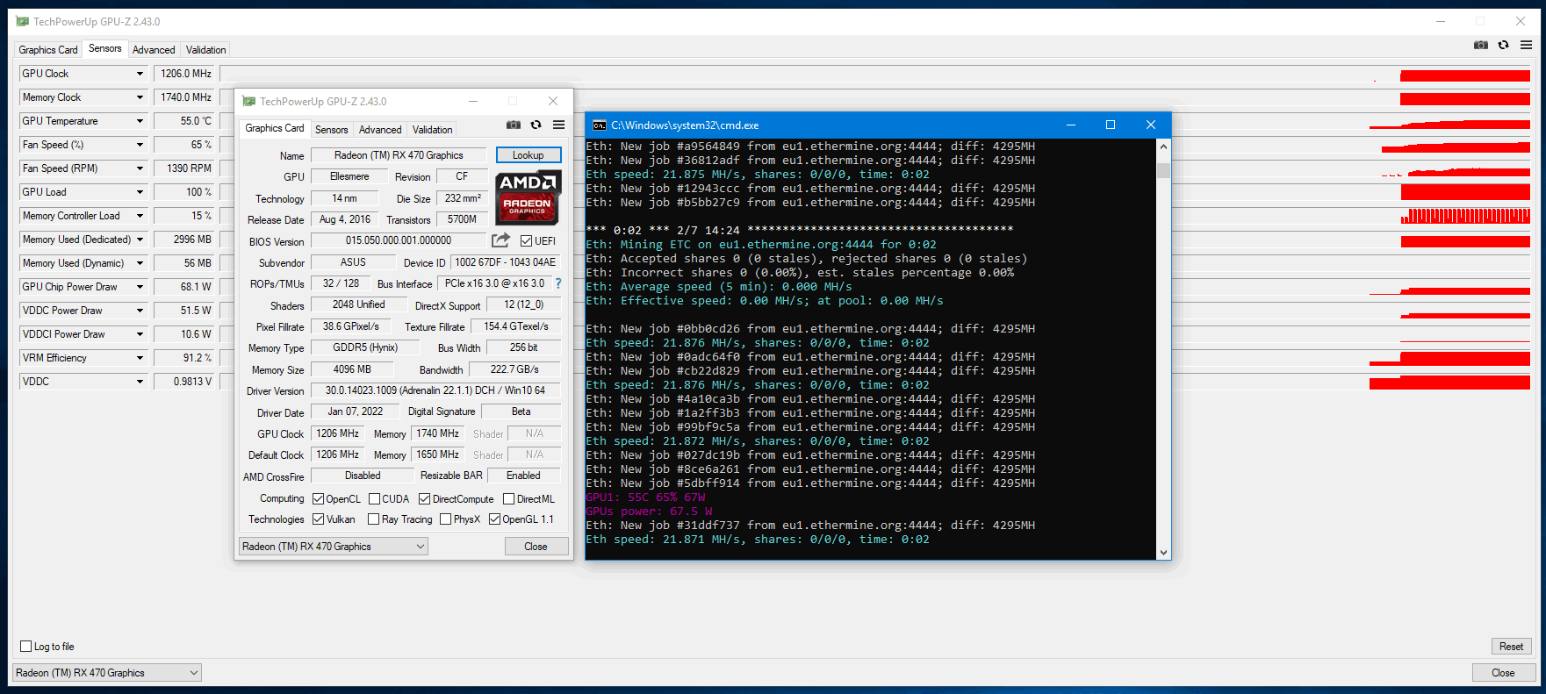Open VDDC Power Draw sensor dropdown

click(140, 311)
